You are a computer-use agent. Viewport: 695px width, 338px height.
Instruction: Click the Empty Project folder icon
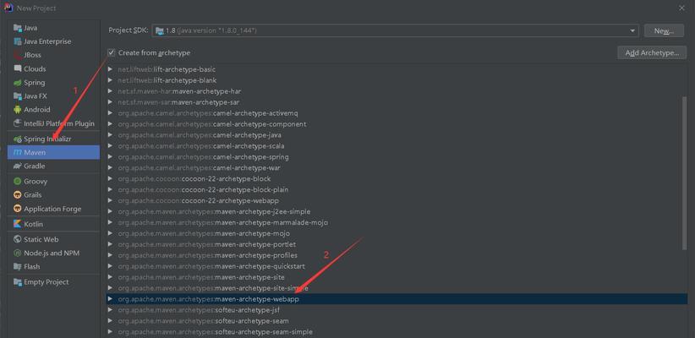tap(18, 282)
